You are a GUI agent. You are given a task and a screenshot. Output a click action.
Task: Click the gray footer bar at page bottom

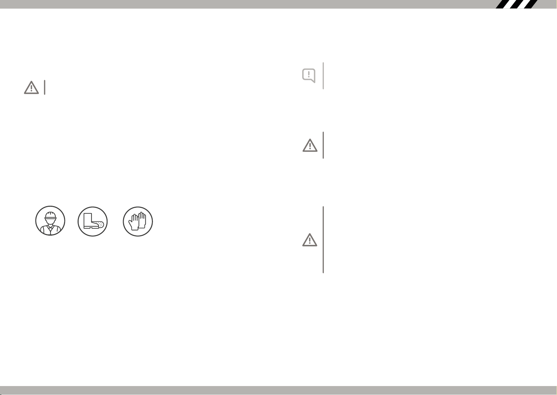point(278,390)
